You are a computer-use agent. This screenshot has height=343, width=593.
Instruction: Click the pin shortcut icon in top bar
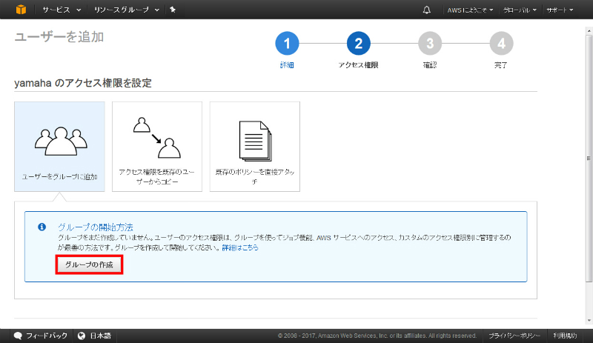point(173,10)
